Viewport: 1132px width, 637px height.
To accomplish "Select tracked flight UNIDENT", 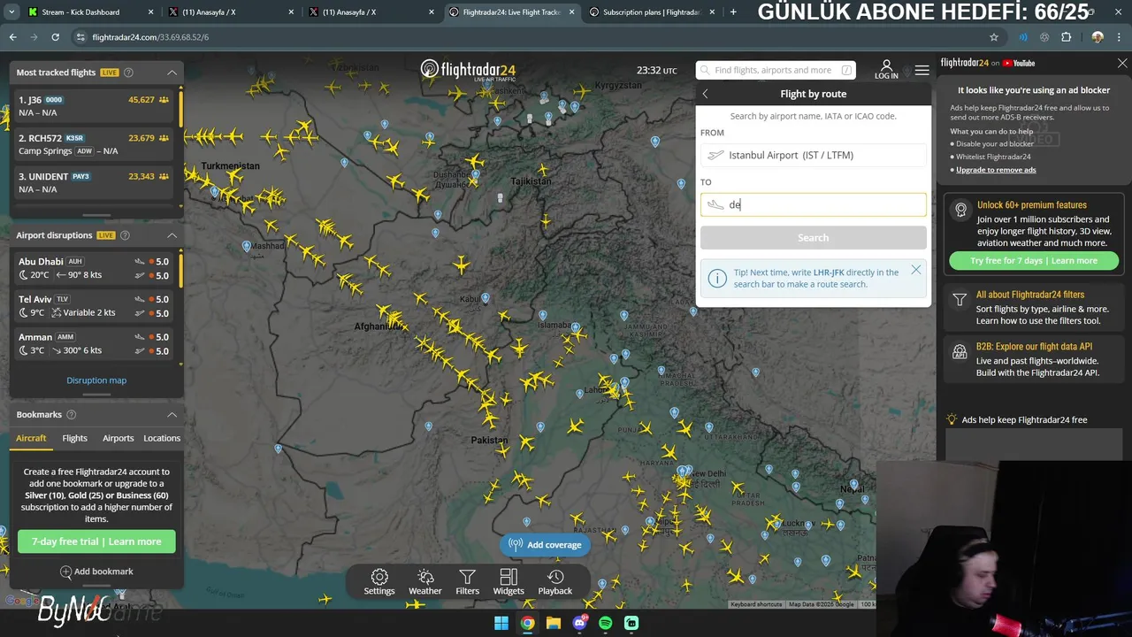I will click(95, 182).
